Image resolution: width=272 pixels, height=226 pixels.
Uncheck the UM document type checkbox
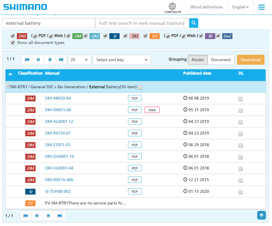click(x=68, y=36)
